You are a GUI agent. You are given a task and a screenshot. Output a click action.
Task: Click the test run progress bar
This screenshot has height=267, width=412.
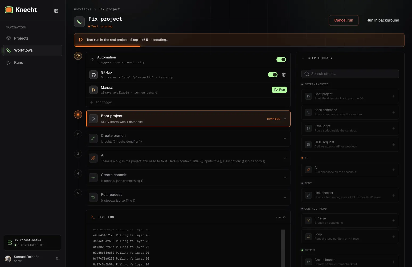pyautogui.click(x=239, y=46)
